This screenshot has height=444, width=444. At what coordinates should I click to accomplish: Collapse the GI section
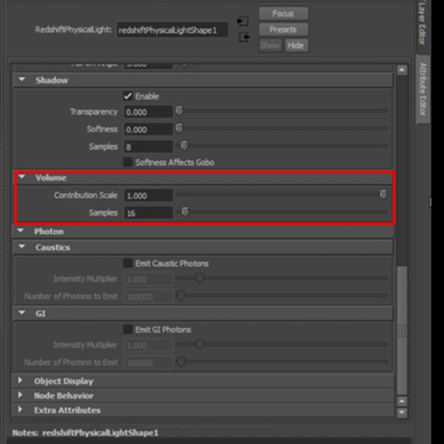click(21, 313)
